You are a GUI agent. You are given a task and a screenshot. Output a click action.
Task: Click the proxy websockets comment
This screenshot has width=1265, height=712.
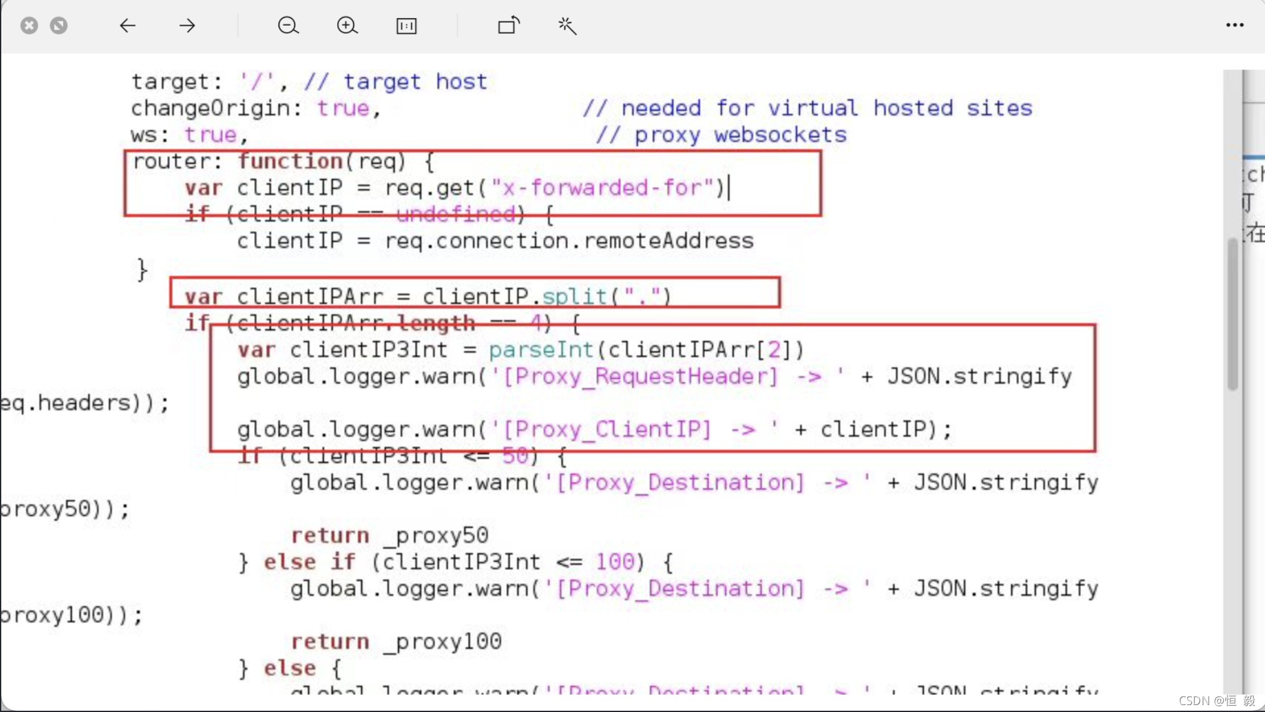point(721,135)
